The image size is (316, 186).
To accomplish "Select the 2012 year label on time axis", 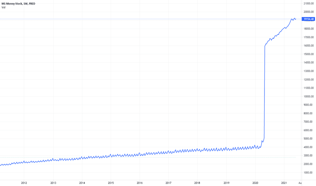I will [x=24, y=183].
